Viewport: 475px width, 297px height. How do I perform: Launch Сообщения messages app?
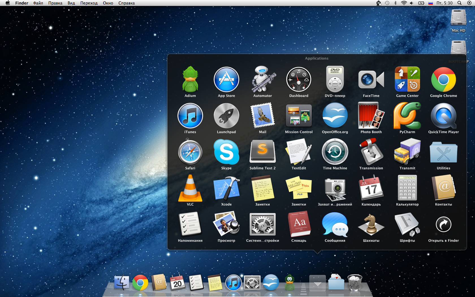pos(335,224)
